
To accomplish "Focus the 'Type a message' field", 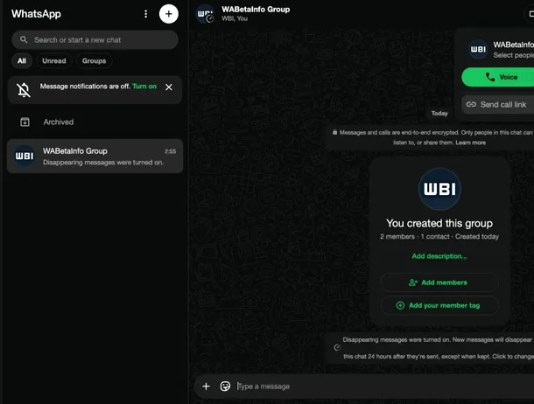I will point(385,387).
